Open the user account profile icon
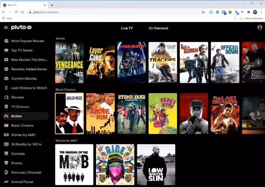Viewport: 265px width, 187px height. (x=260, y=27)
